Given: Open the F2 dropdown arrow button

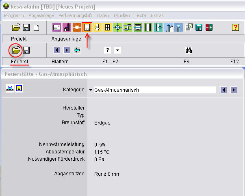Looking at the screenshot, I should point(117,50).
